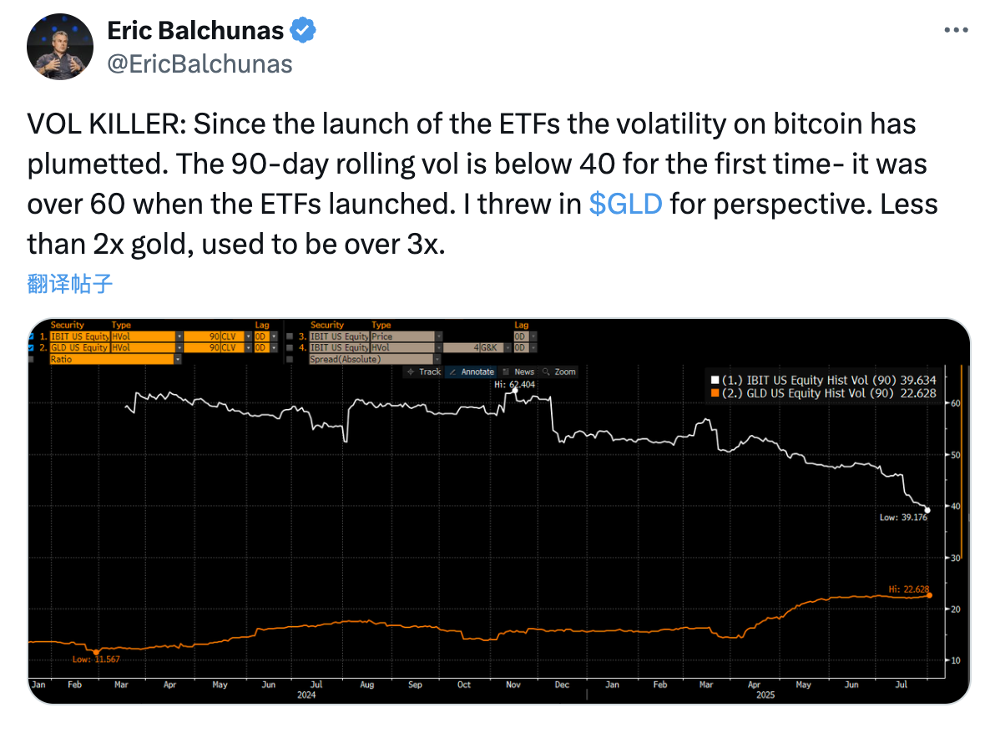The width and height of the screenshot is (990, 733).
Task: Click the blue verified badge icon
Action: coord(303,30)
